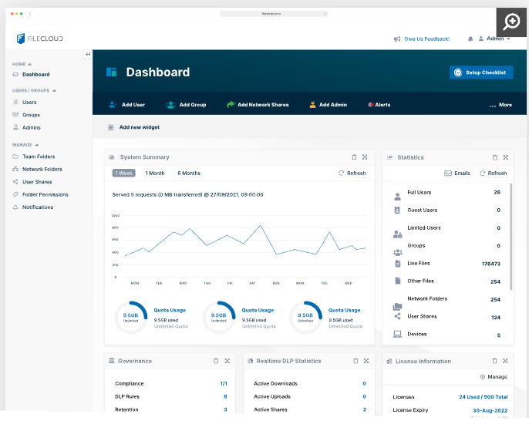Maximize the System Summary widget
Viewport: 529px width, 421px height.
click(x=365, y=157)
